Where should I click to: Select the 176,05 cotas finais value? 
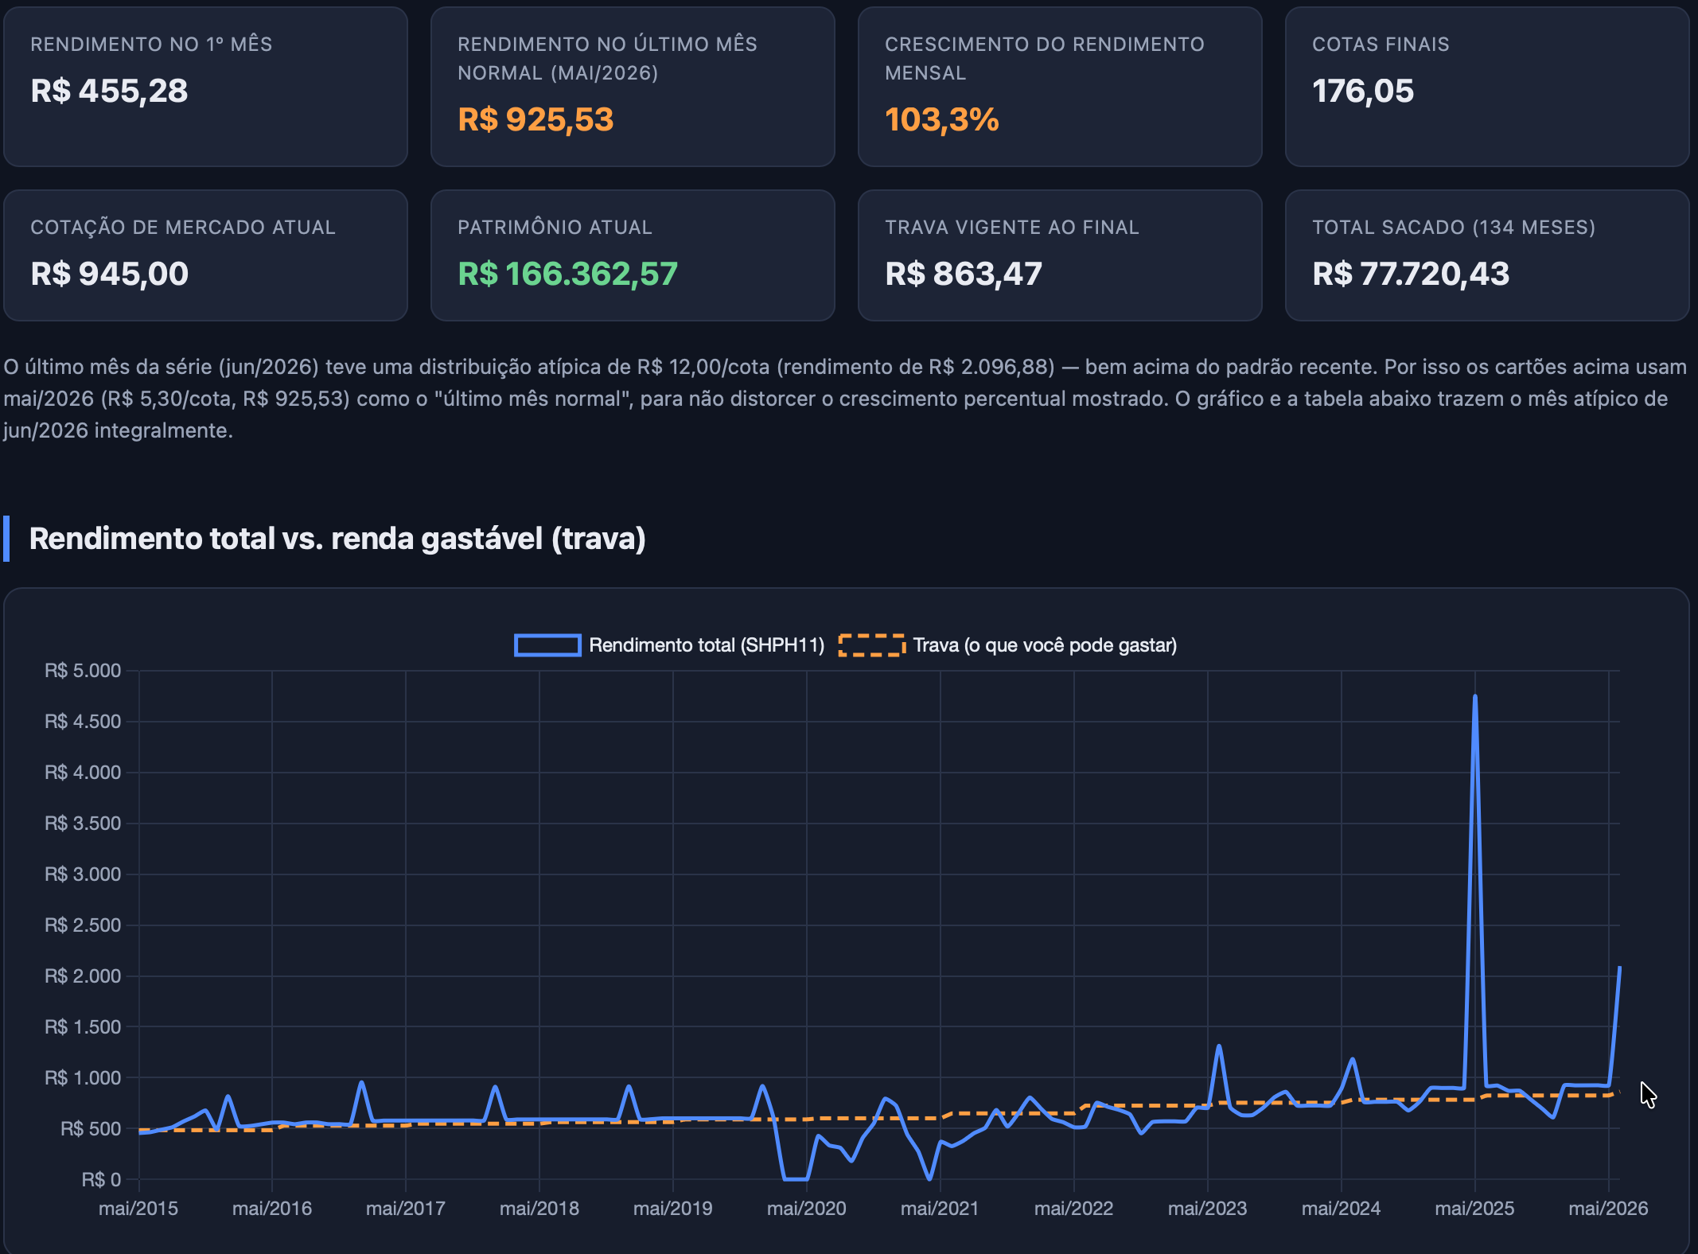click(x=1363, y=91)
